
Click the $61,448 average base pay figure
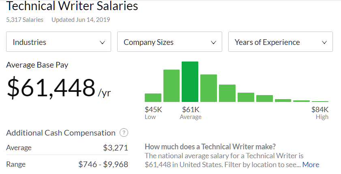[x=51, y=88]
